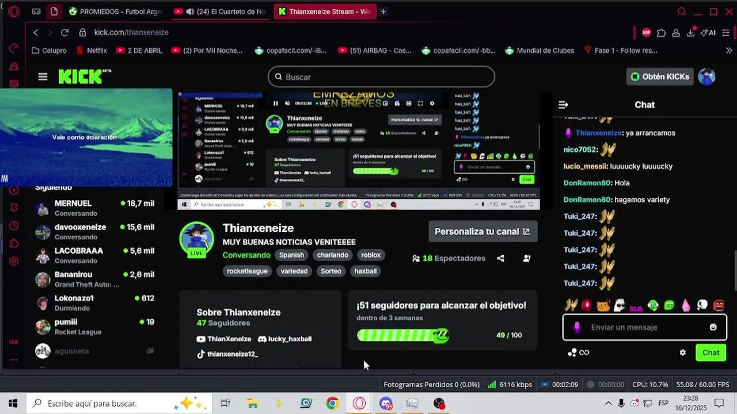This screenshot has width=737, height=414.
Task: Go back with browser back arrow
Action: click(x=36, y=33)
